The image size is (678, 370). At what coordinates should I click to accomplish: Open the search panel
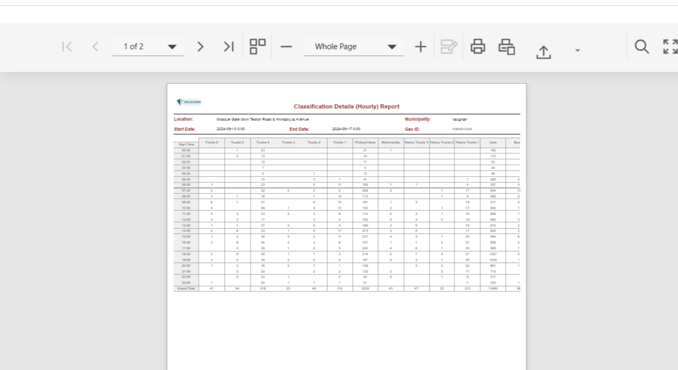(x=641, y=47)
